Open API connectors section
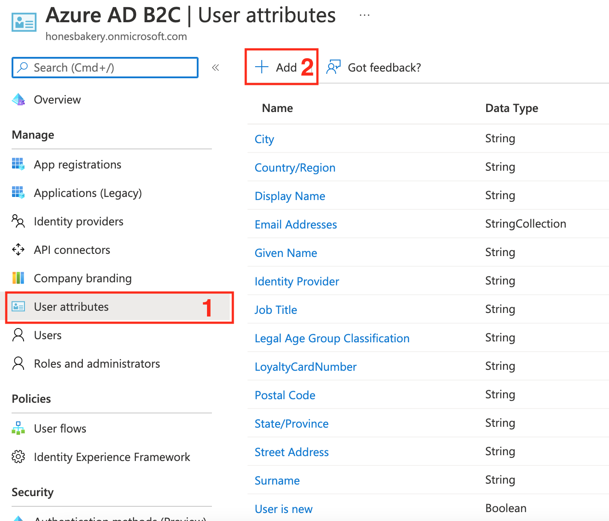 pos(72,250)
